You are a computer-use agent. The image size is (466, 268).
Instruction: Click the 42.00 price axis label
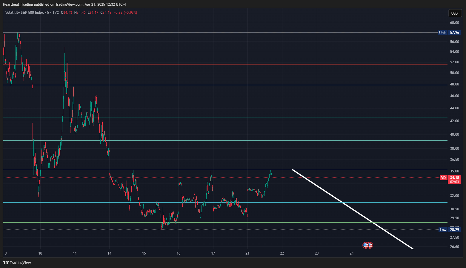tap(454, 121)
